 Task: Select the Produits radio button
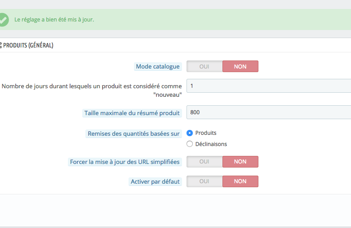tap(190, 133)
